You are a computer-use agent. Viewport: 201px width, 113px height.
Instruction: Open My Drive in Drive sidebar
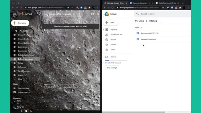pyautogui.click(x=114, y=30)
